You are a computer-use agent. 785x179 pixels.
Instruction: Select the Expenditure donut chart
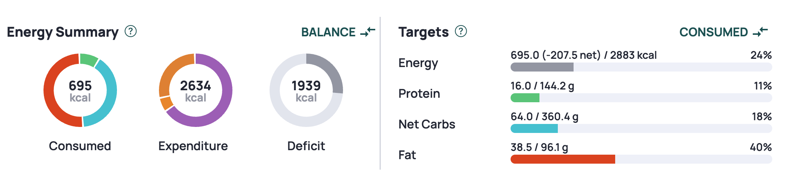tap(196, 90)
